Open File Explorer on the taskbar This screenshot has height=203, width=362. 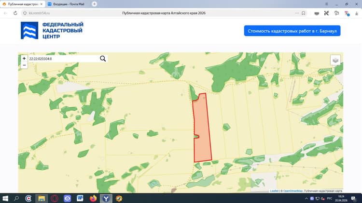(x=42, y=198)
